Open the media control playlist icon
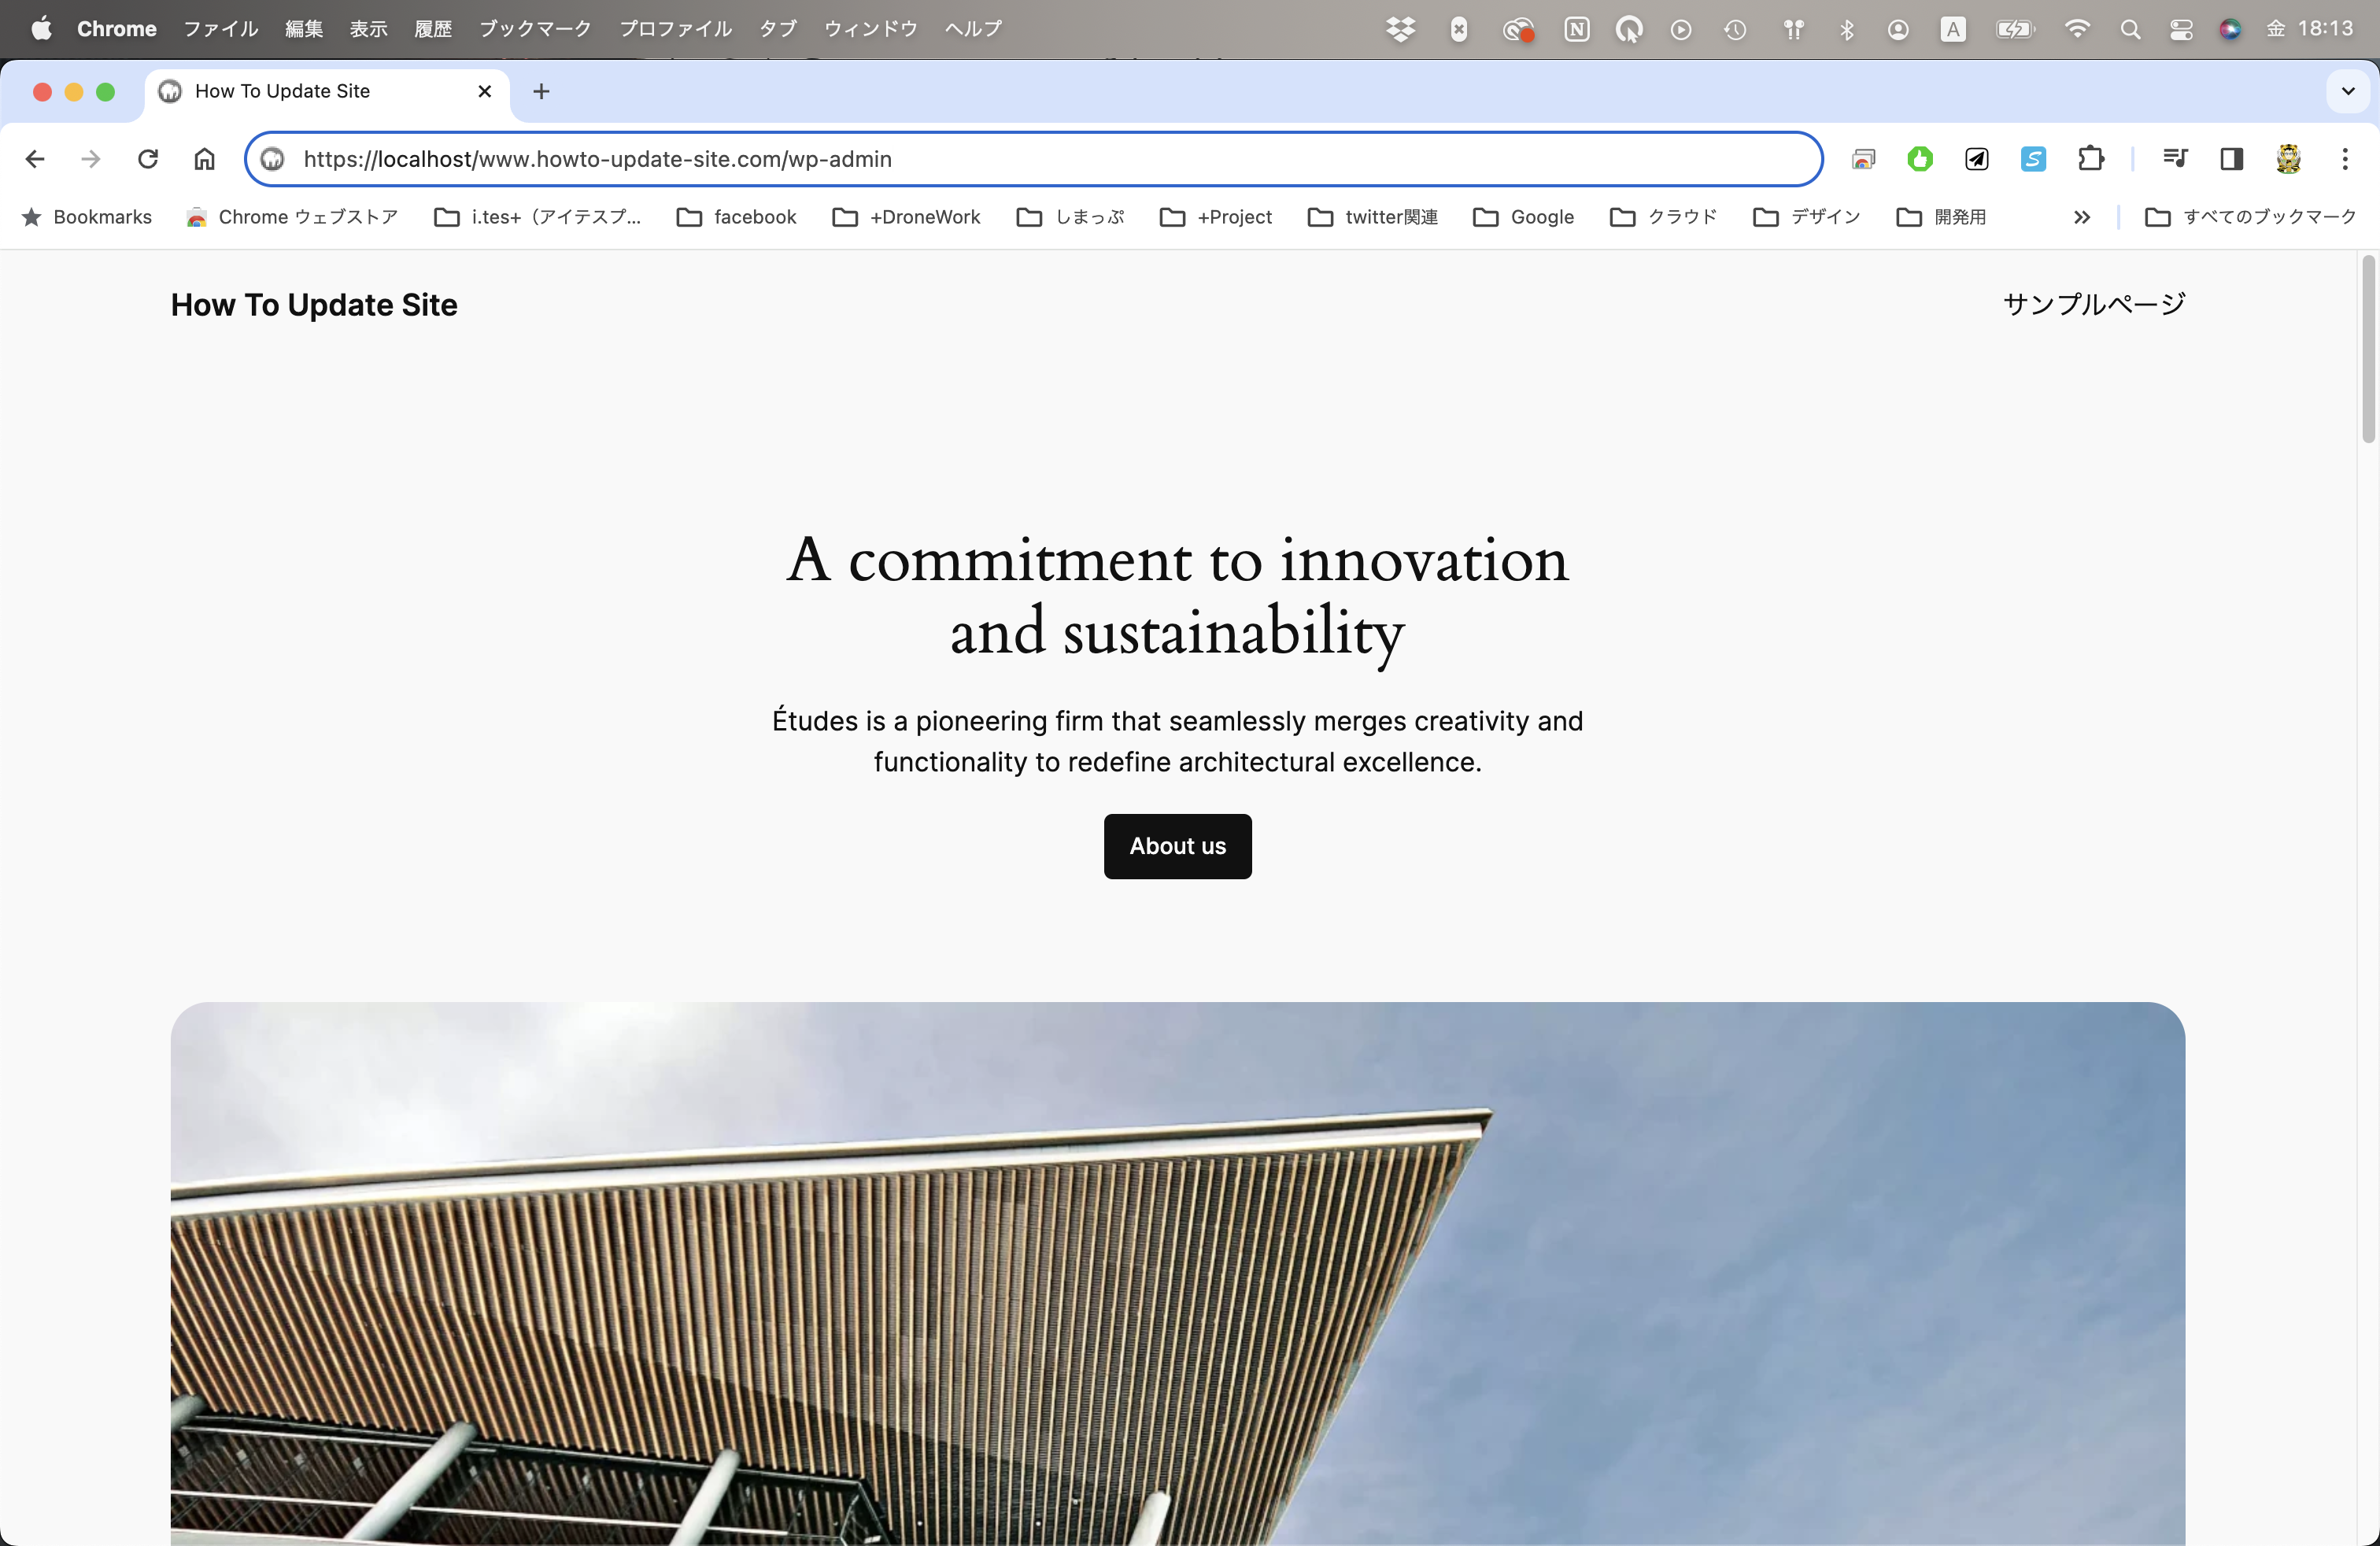Viewport: 2380px width, 1546px height. (2175, 159)
